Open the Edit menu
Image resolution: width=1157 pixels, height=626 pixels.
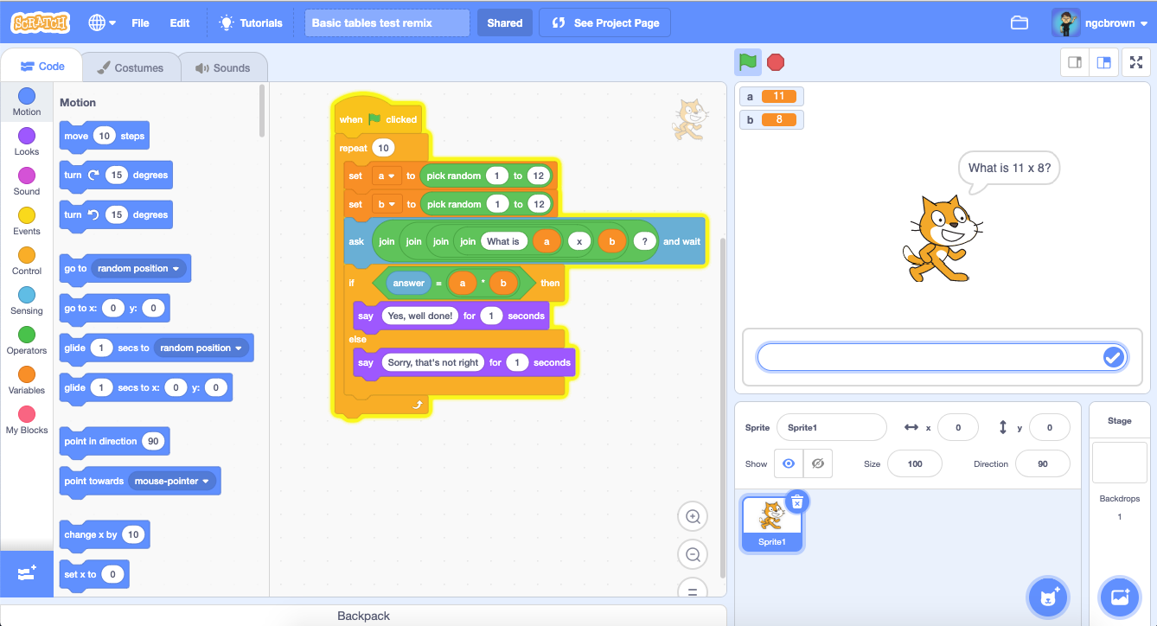click(180, 22)
